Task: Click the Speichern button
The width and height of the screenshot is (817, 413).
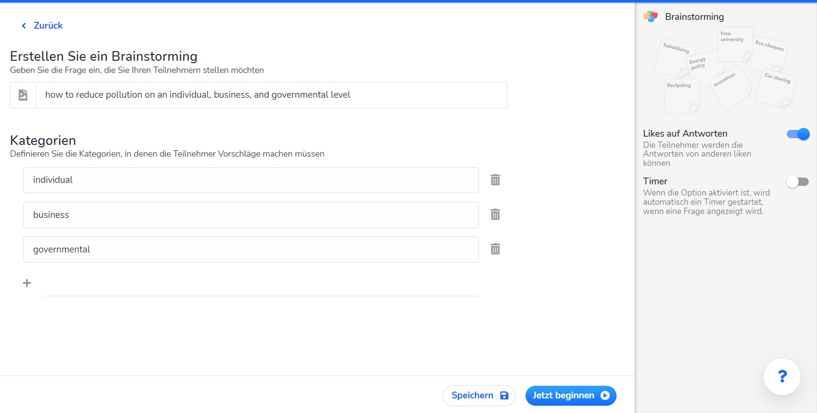Action: click(x=479, y=395)
